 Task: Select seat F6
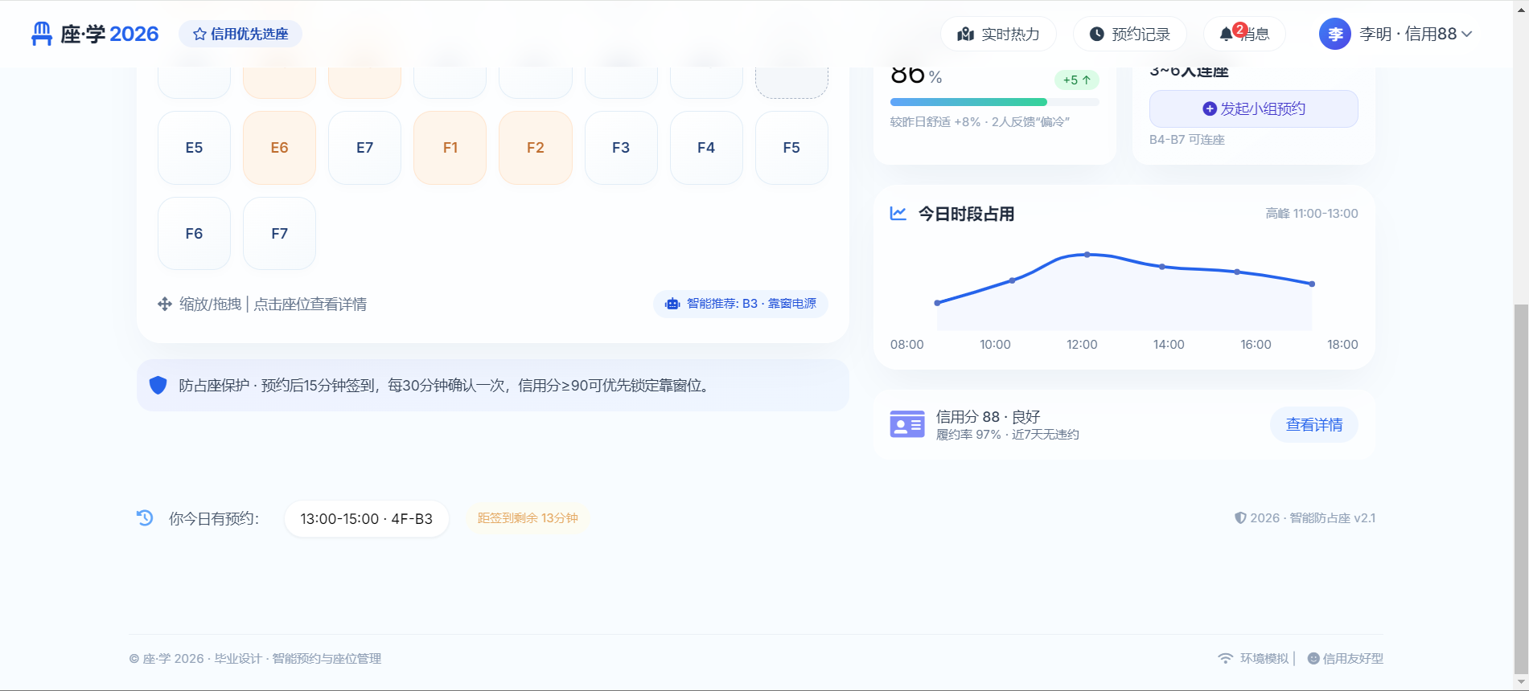pos(194,234)
